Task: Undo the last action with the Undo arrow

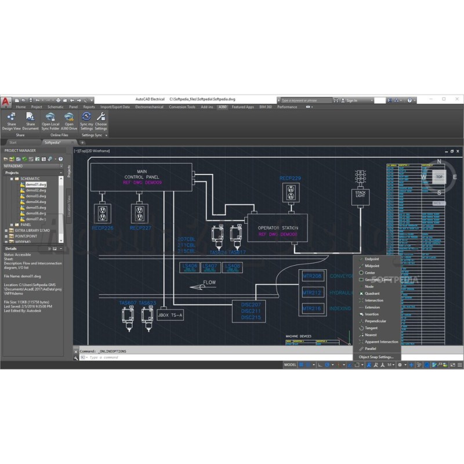Action: 37,100
